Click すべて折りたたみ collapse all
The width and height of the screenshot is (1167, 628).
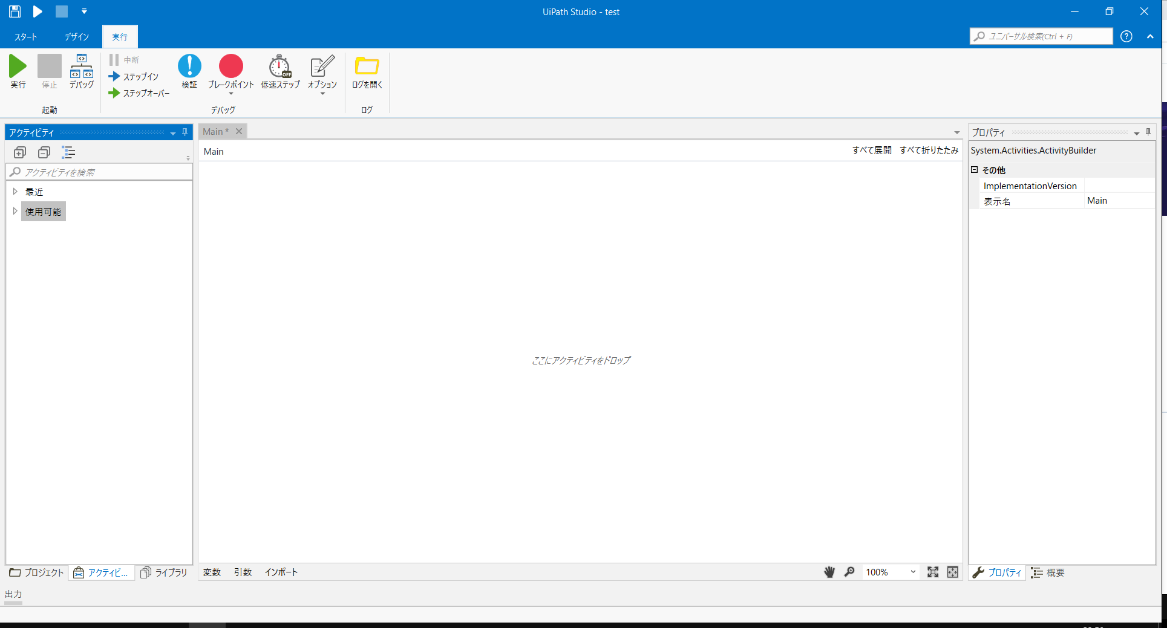[929, 151]
